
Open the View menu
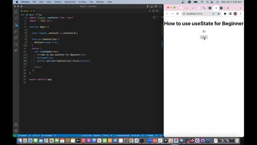coord(49,2)
